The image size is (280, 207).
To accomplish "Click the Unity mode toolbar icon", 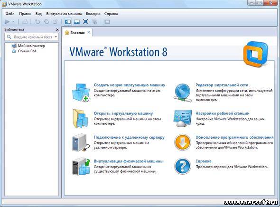I will tap(94, 22).
